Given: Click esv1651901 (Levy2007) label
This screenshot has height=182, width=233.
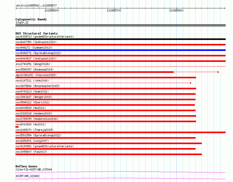Looking at the screenshot, I should coord(32,141).
